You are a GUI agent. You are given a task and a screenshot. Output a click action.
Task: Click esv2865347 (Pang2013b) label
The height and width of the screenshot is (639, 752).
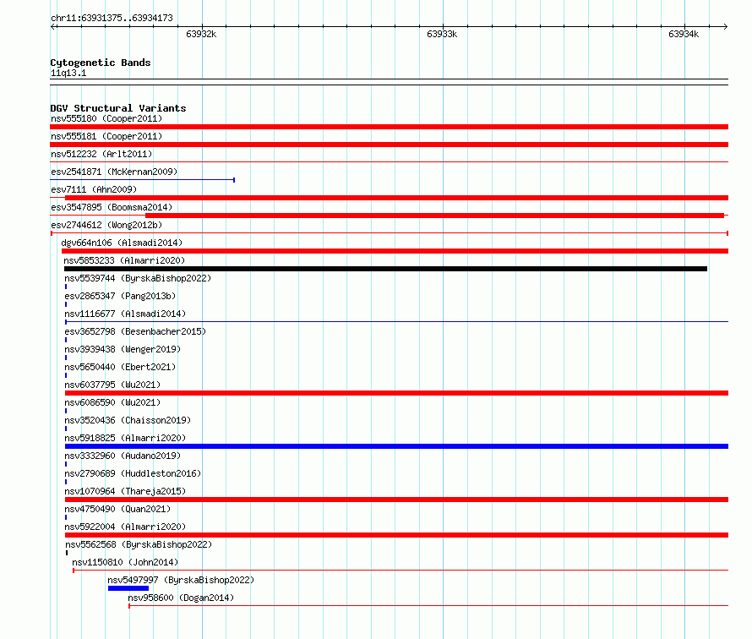click(120, 296)
